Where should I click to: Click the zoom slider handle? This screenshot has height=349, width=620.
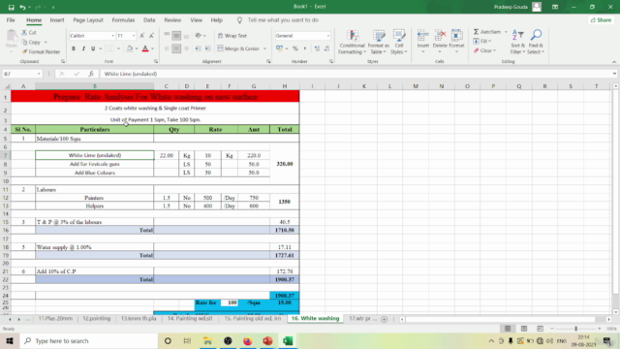coord(575,329)
